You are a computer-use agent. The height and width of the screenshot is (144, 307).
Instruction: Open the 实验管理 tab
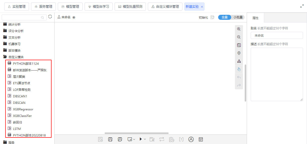point(17,7)
